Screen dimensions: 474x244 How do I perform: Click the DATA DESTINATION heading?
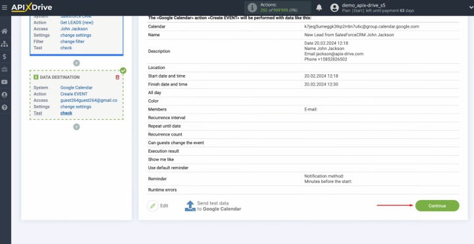[60, 78]
